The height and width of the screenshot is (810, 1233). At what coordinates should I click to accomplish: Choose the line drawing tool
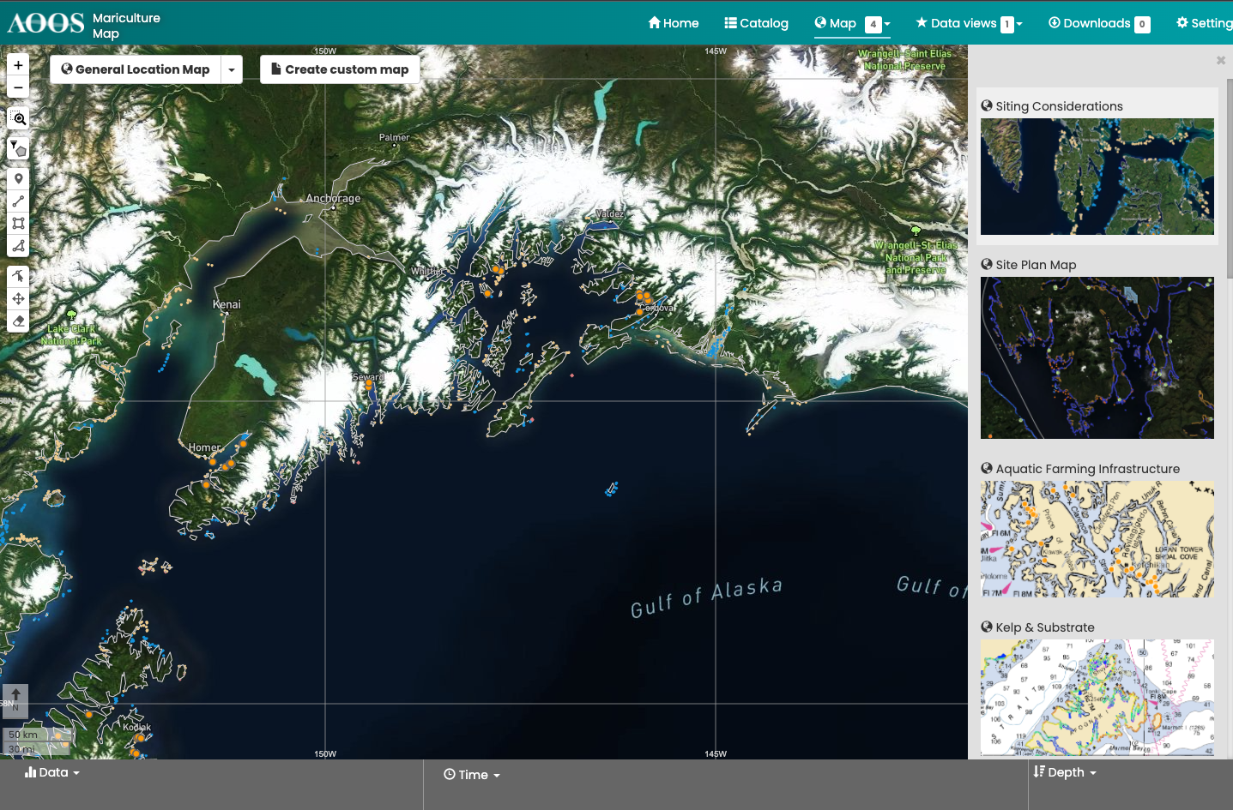click(x=18, y=201)
